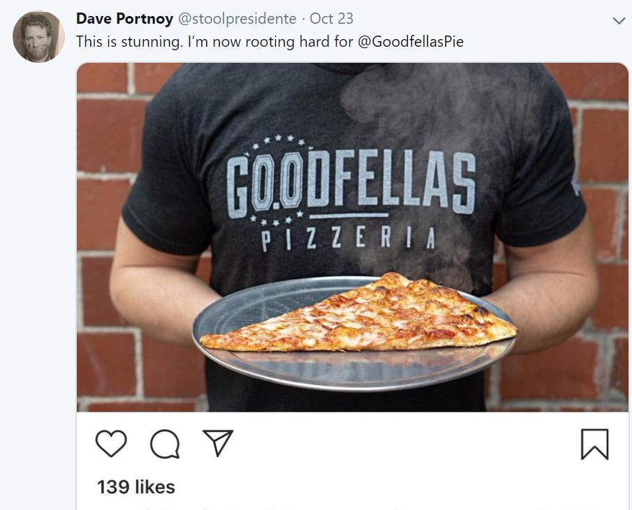
Task: Like the post with heart icon
Action: [111, 444]
